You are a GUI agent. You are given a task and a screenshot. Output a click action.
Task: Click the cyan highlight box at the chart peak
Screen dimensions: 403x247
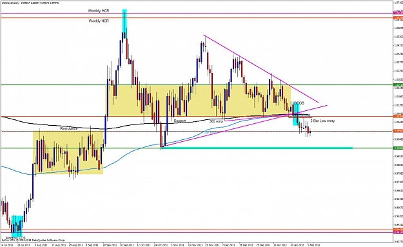click(x=124, y=24)
